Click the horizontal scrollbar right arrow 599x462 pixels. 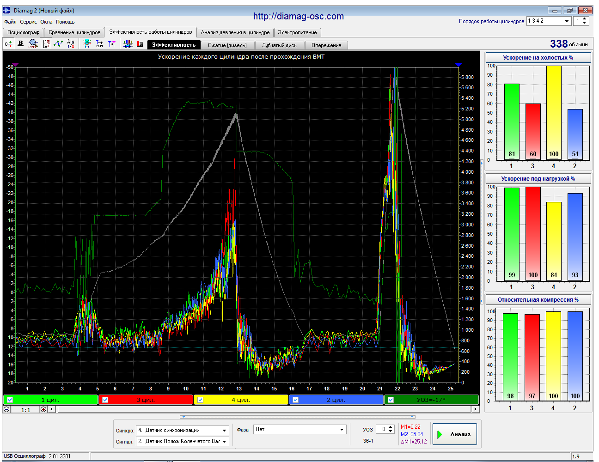tap(475, 409)
